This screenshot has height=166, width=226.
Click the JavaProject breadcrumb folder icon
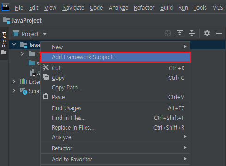(x=6, y=20)
